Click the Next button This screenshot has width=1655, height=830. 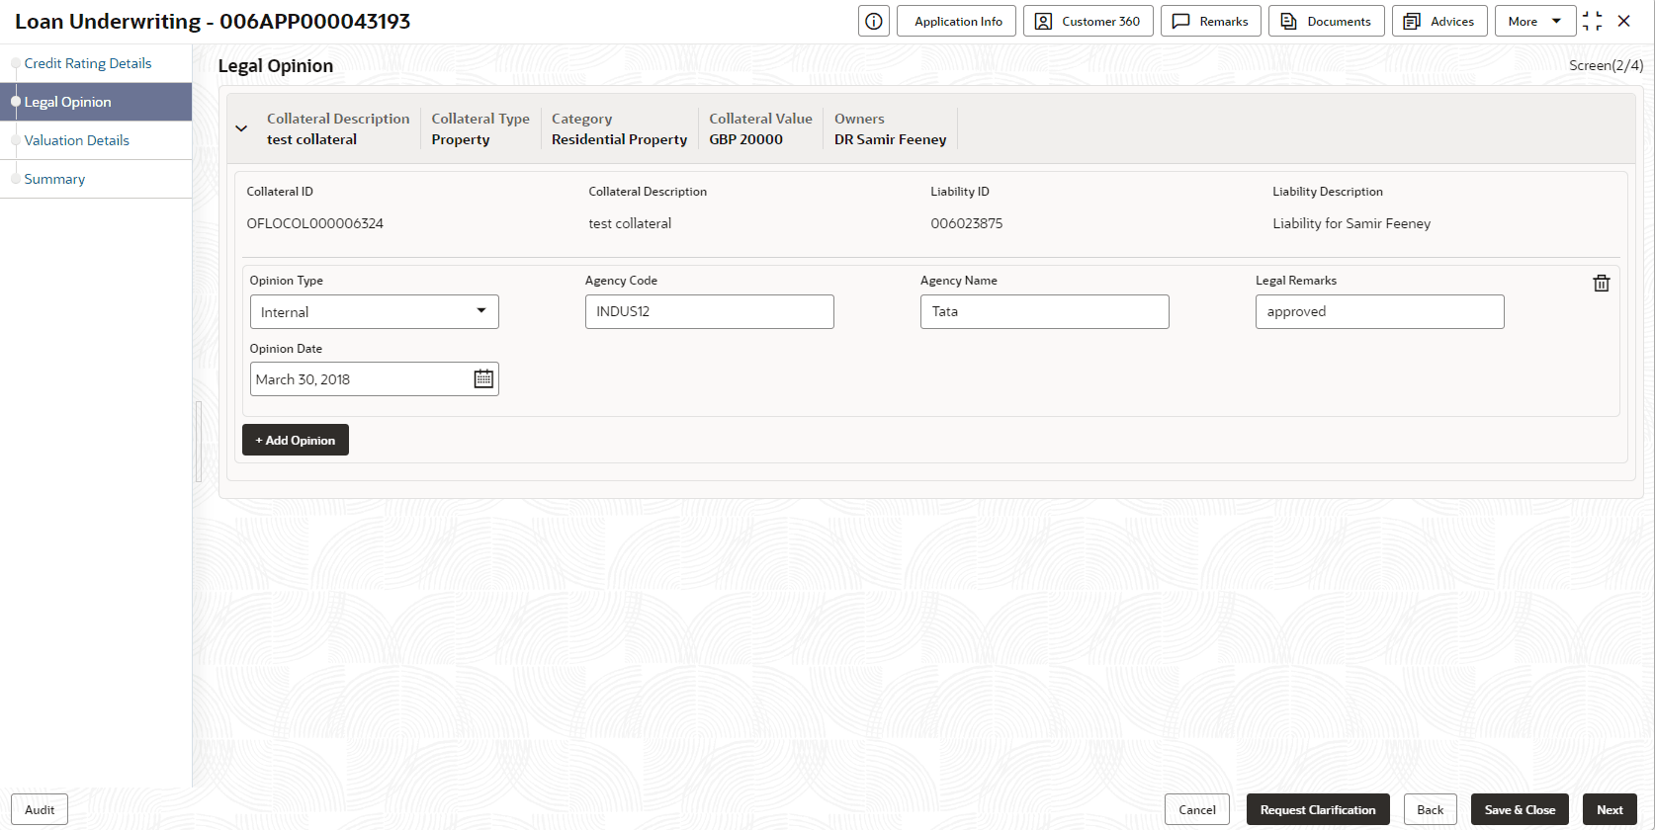point(1610,809)
